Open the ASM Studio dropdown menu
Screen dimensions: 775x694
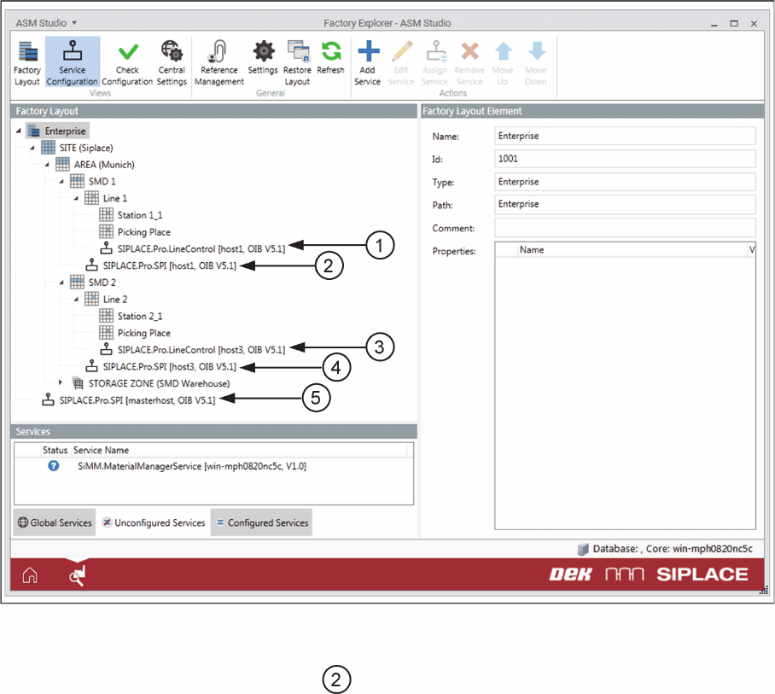tap(46, 23)
